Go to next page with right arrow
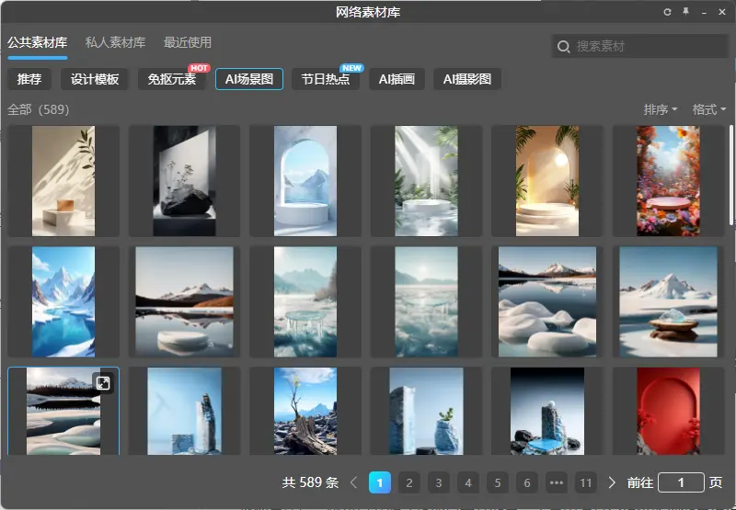Screen dimensions: 736x510 coord(612,482)
